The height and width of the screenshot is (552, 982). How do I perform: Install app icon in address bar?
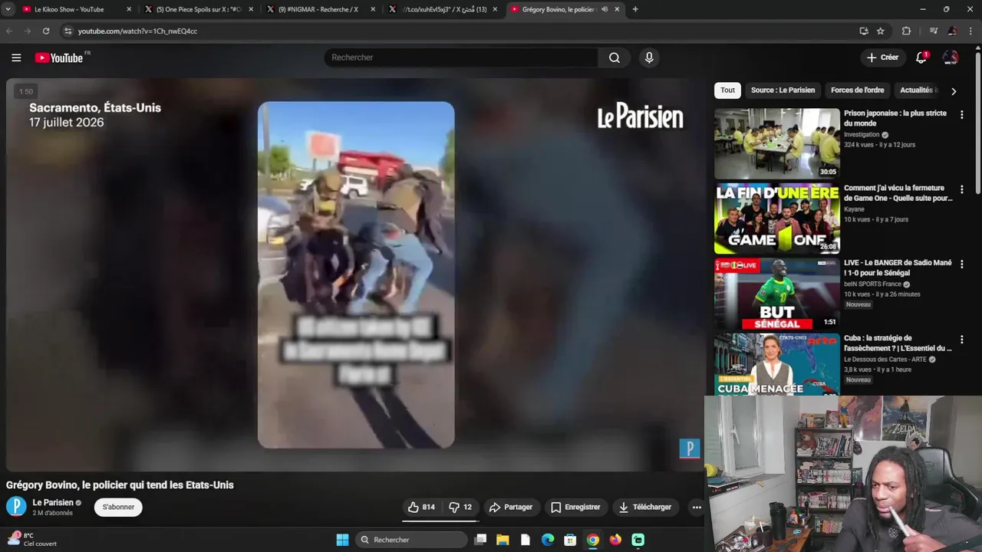(864, 31)
